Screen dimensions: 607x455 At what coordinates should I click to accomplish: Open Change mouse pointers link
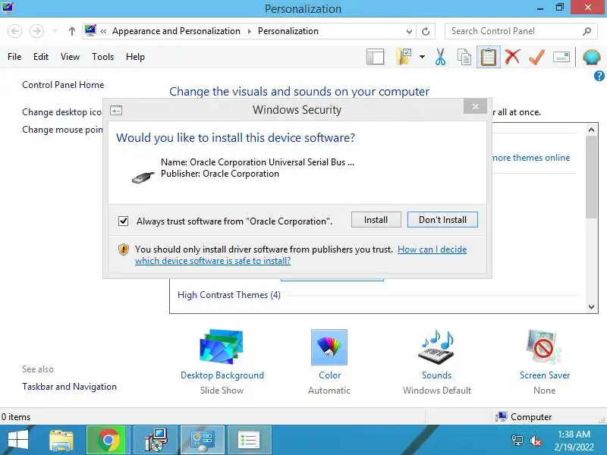pos(62,130)
